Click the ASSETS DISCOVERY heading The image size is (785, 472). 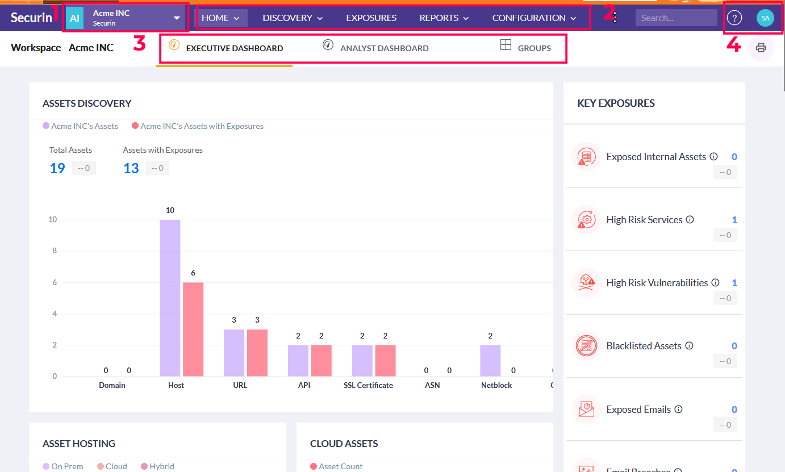tap(87, 103)
